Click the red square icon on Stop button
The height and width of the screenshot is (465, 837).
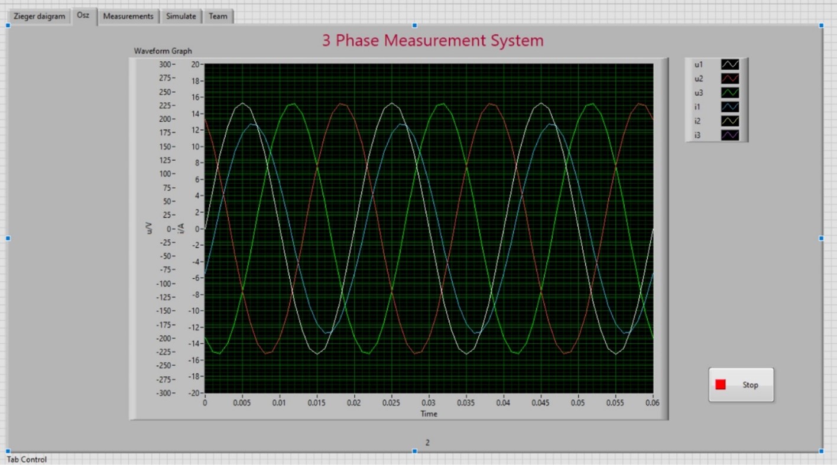[x=721, y=384]
